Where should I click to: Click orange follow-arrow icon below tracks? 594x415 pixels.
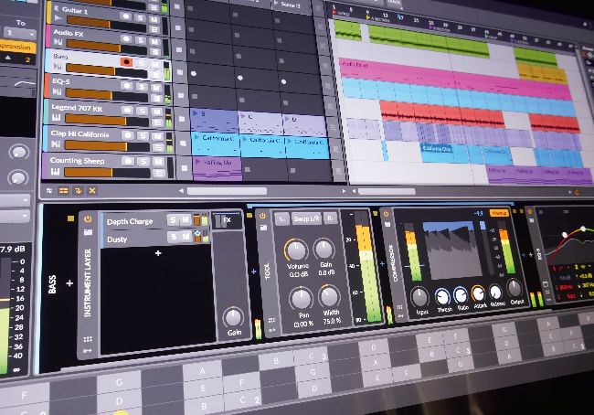pos(78,191)
